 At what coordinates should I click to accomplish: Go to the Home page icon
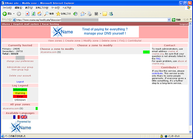coord(39,14)
